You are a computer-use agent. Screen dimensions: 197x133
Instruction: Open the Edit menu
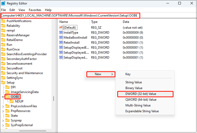[x=12, y=10]
